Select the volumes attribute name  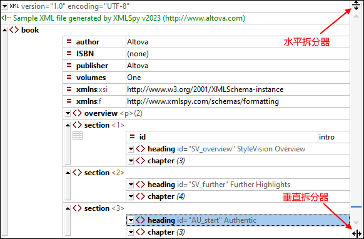click(x=91, y=78)
